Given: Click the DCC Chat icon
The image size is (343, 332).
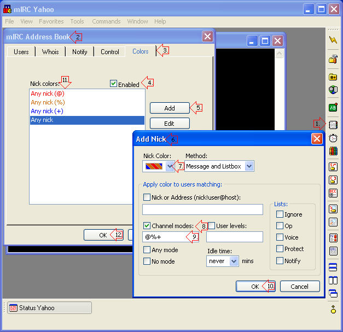Looking at the screenshot, I should 333,180.
